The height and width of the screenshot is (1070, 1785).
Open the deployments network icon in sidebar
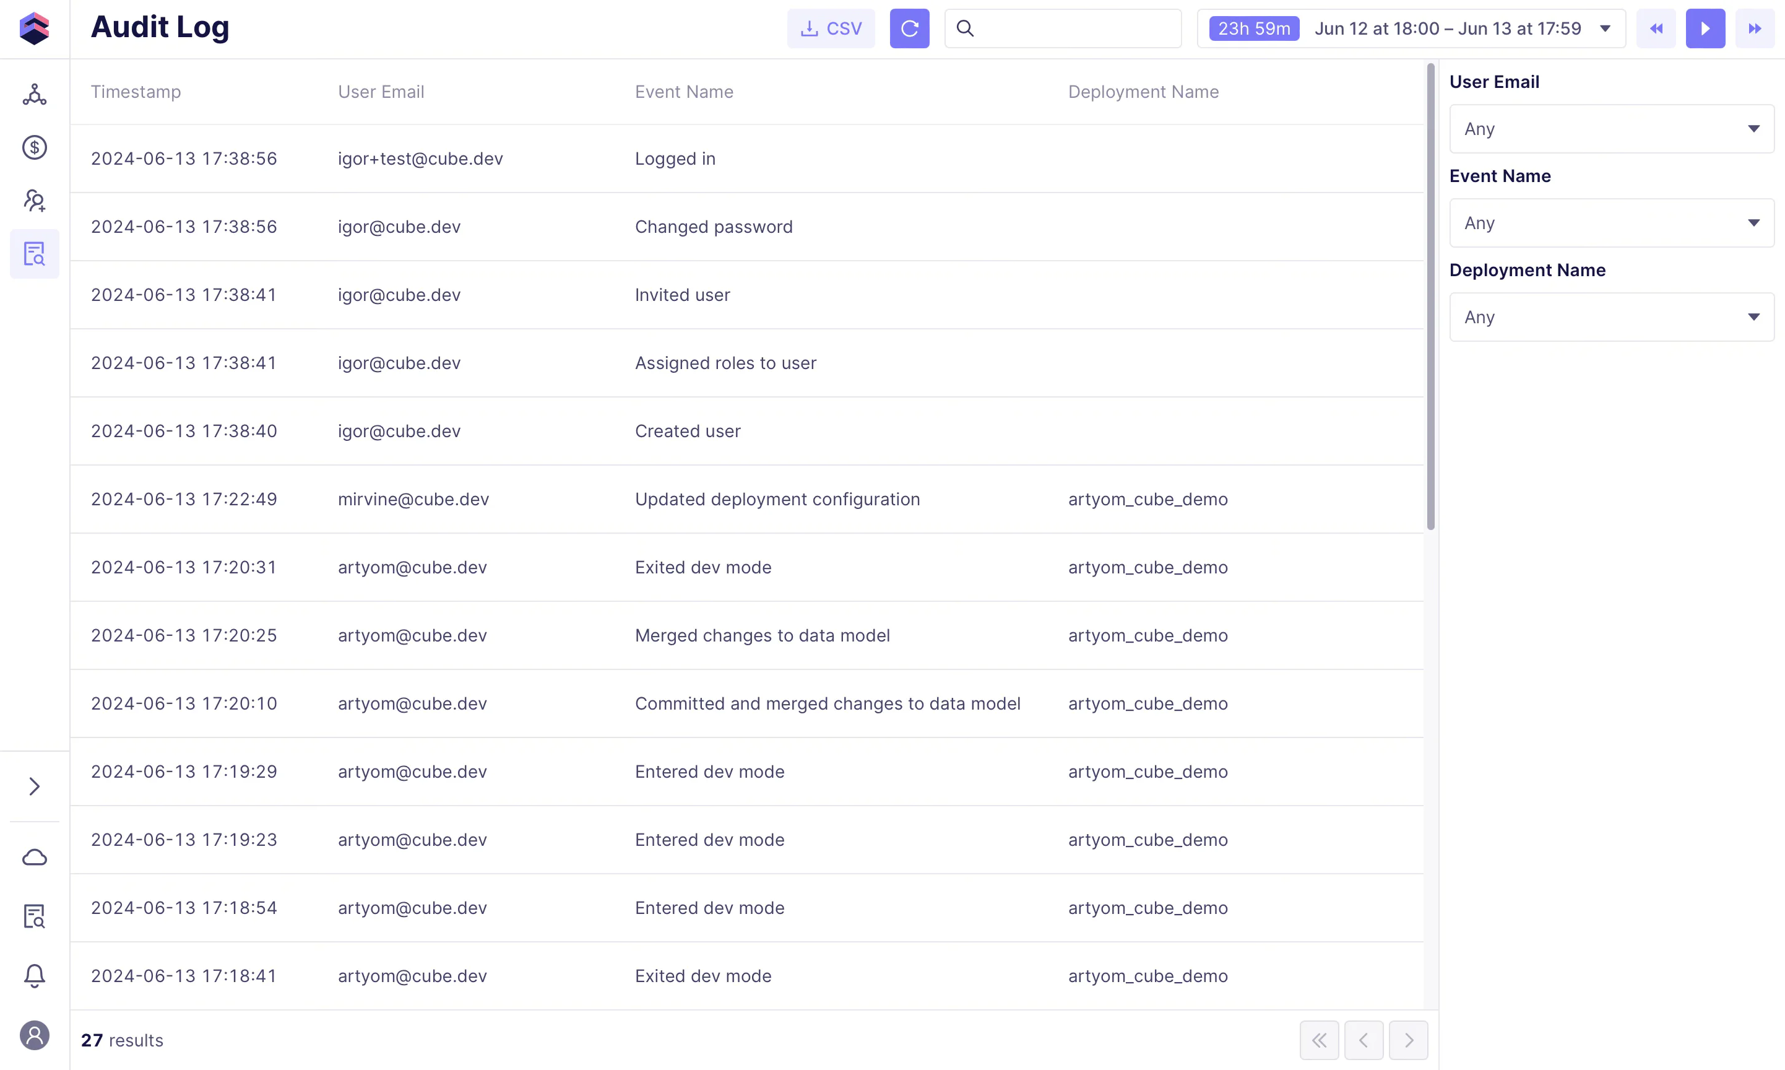[x=34, y=95]
